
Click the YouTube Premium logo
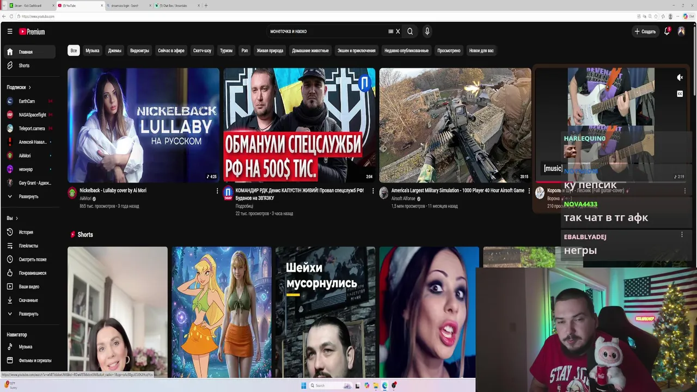tap(32, 32)
